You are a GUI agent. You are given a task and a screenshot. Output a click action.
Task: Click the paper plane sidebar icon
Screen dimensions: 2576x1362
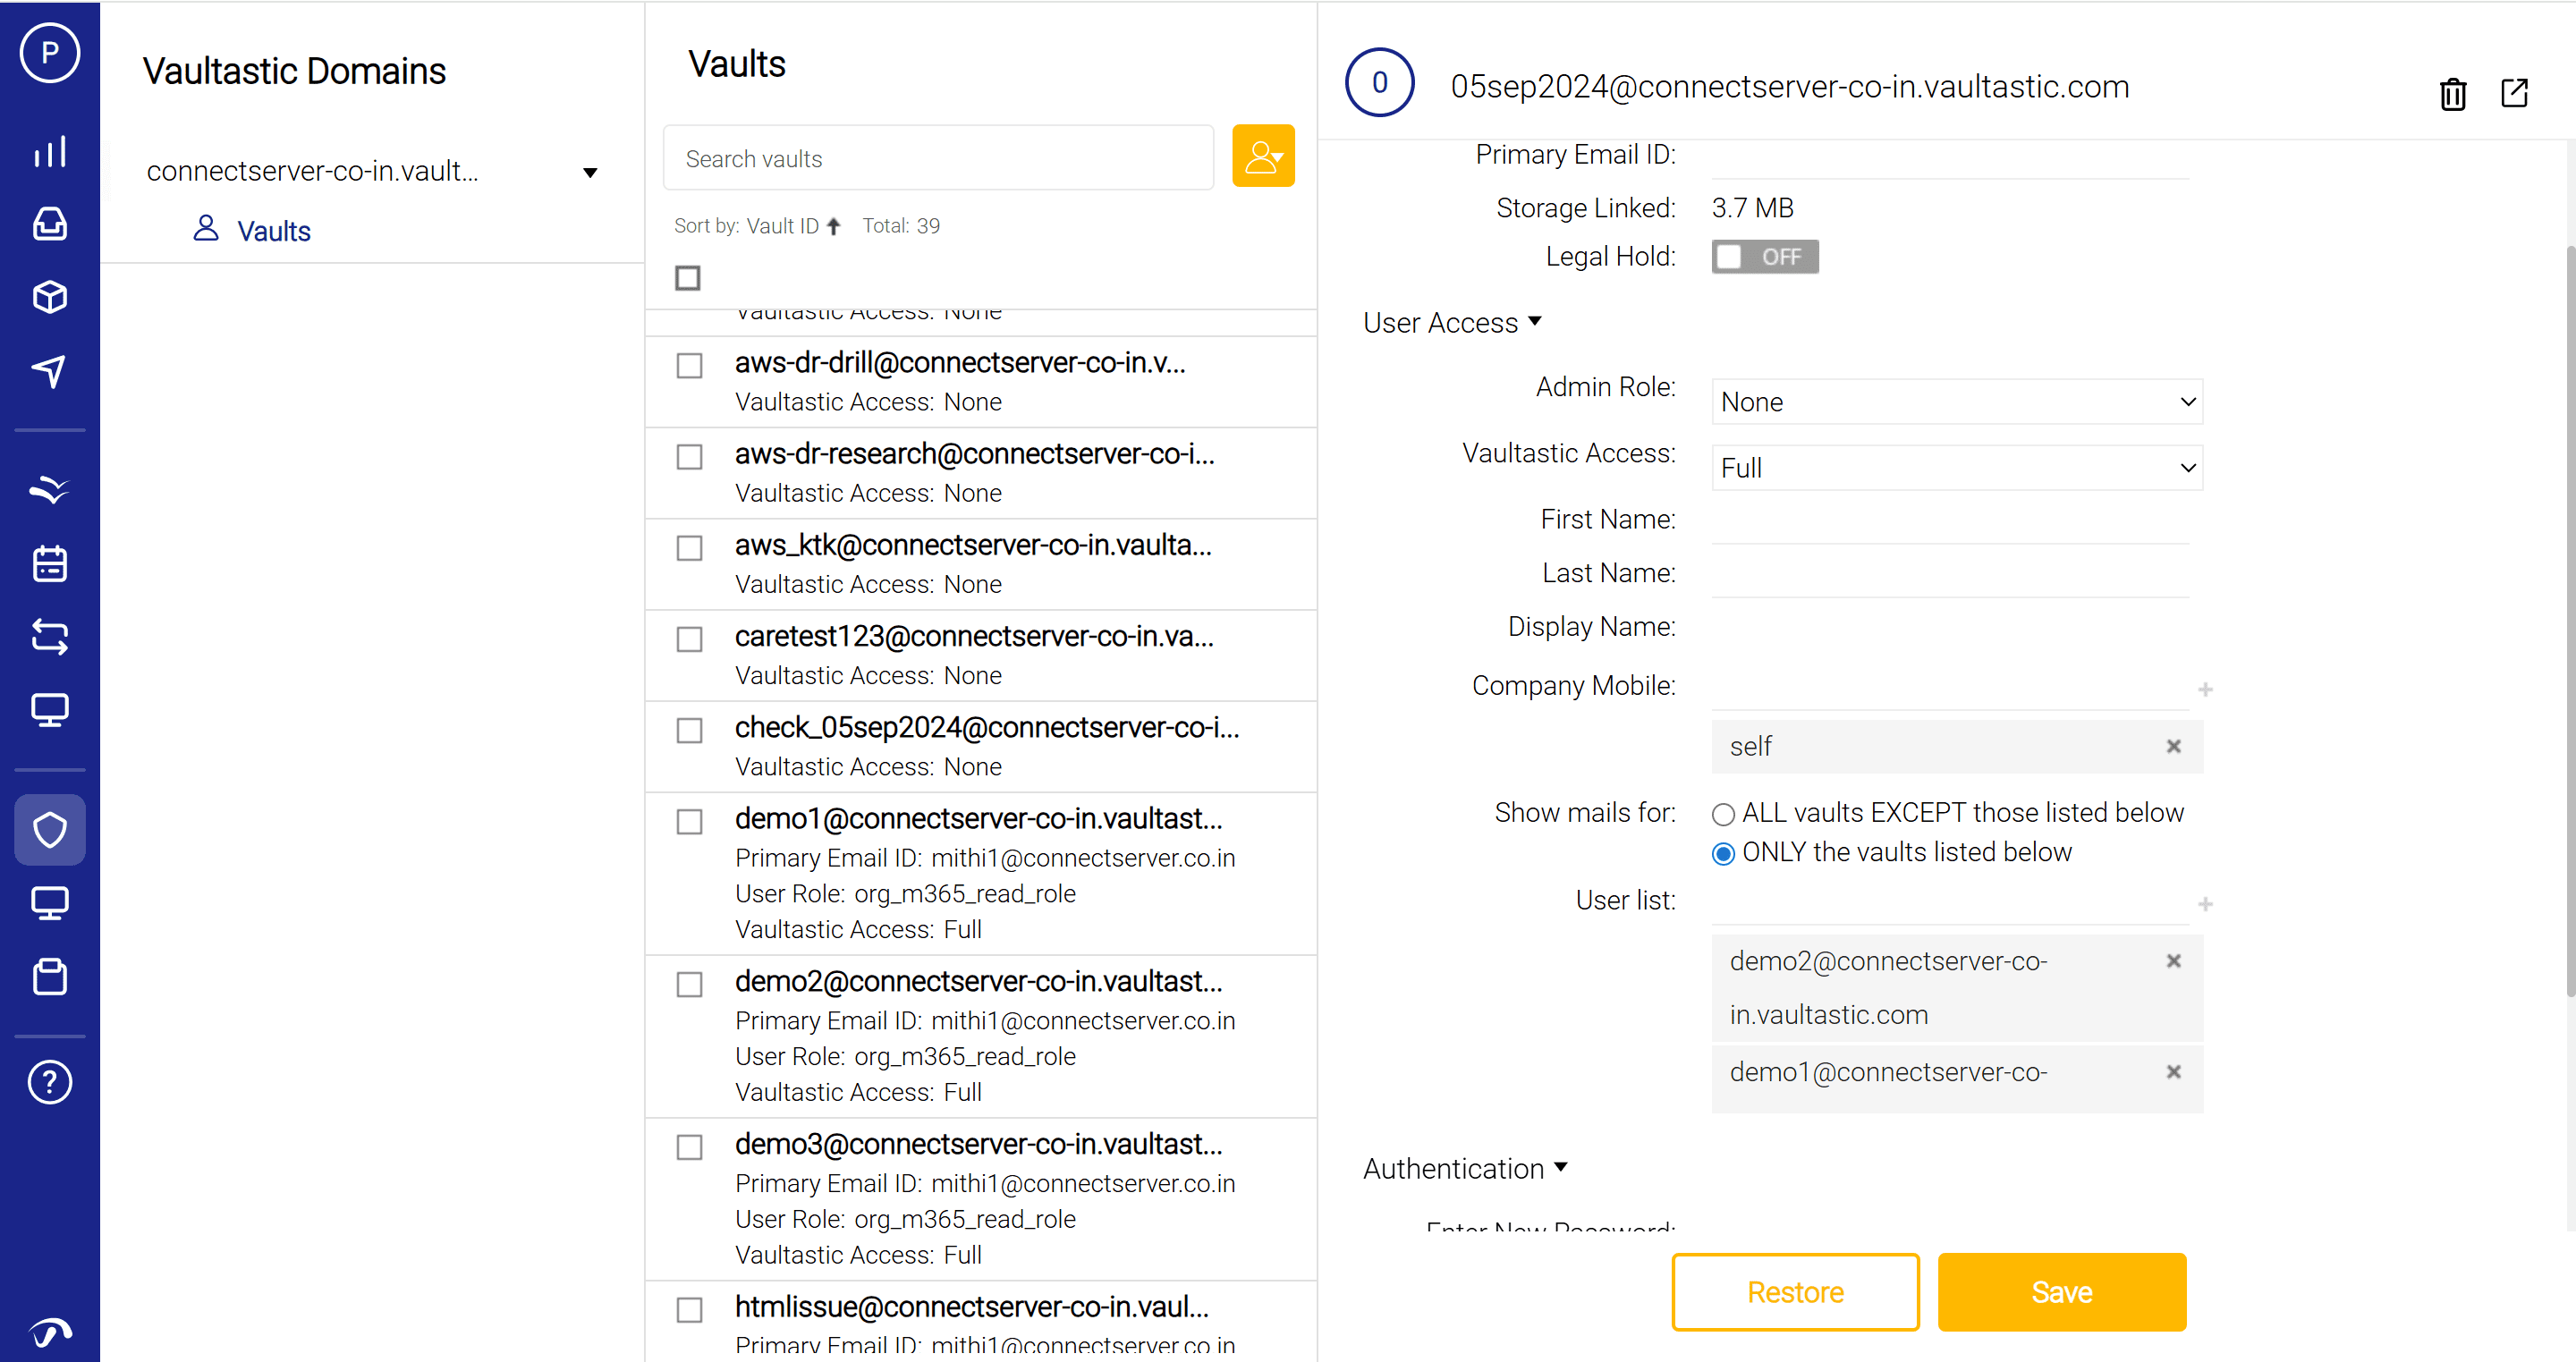[49, 371]
